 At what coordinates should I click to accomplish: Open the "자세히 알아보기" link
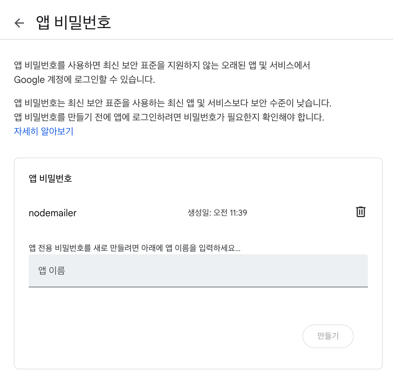tap(44, 131)
